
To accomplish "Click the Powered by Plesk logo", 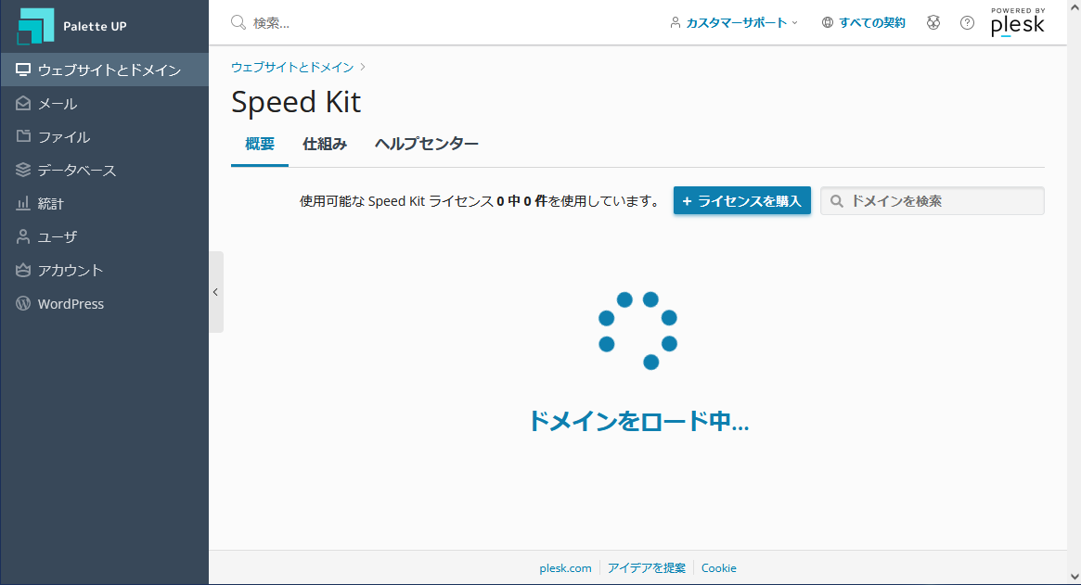I will [x=1018, y=22].
